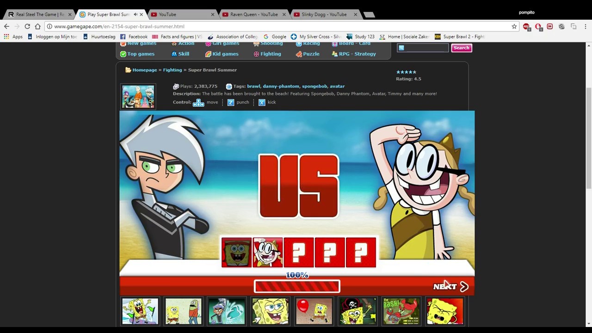592x333 pixels.
Task: Open Super Brawl 2 bookmark
Action: coord(459,37)
